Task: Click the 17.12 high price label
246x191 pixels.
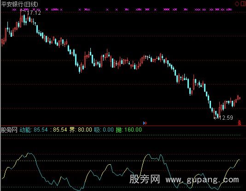Action: (x=34, y=13)
